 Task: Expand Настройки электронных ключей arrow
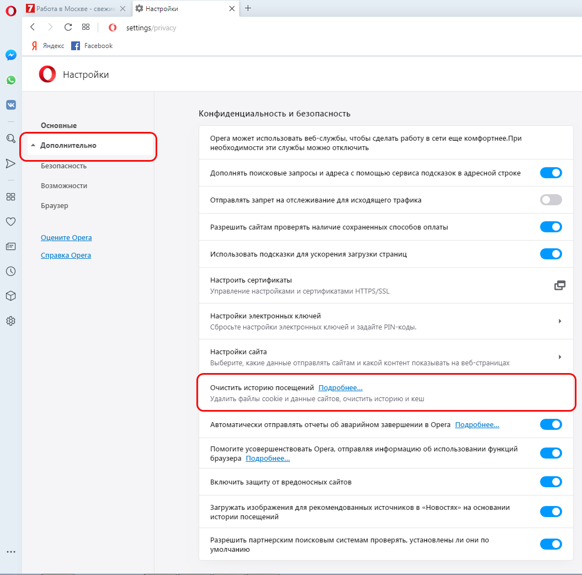(560, 321)
